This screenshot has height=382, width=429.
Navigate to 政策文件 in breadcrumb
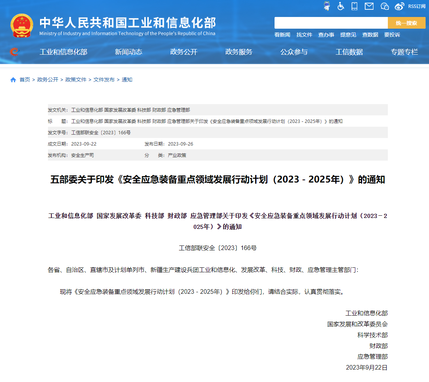coord(76,80)
